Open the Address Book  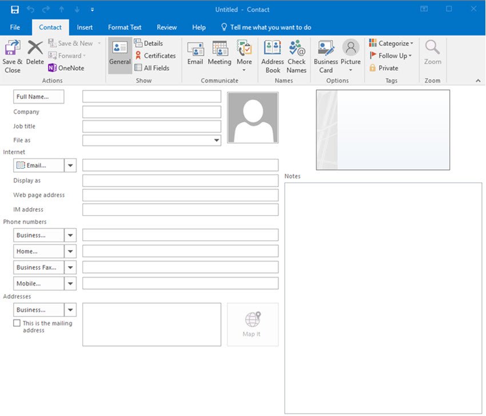click(x=272, y=57)
